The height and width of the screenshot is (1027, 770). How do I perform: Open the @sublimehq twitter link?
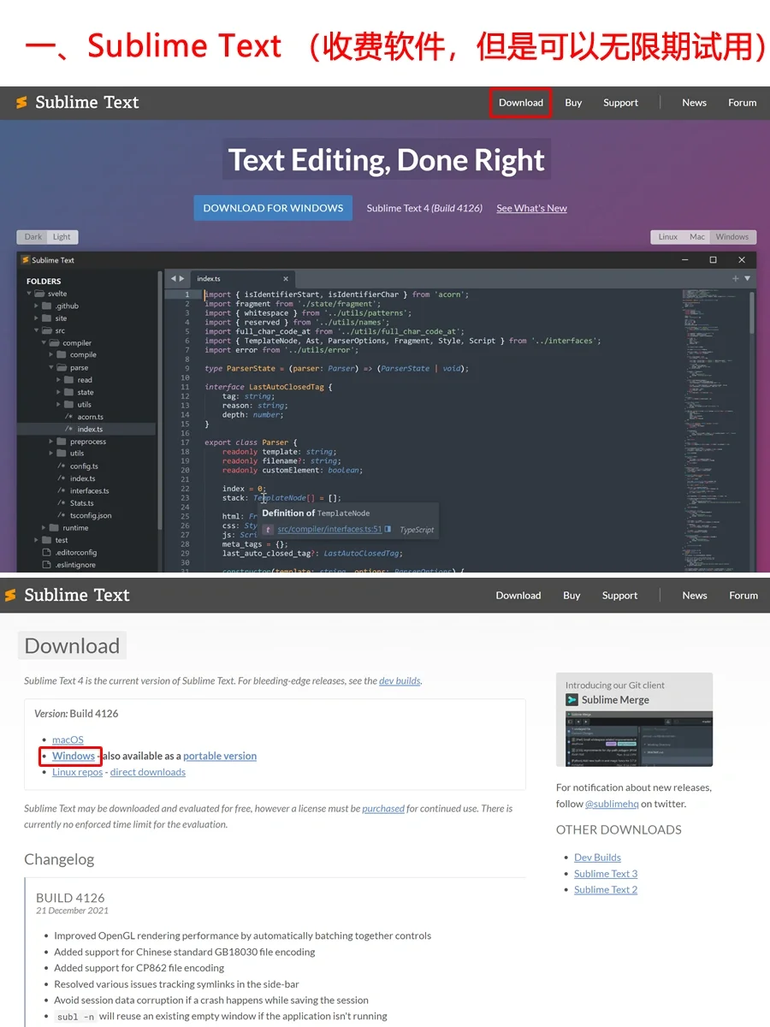pyautogui.click(x=612, y=804)
